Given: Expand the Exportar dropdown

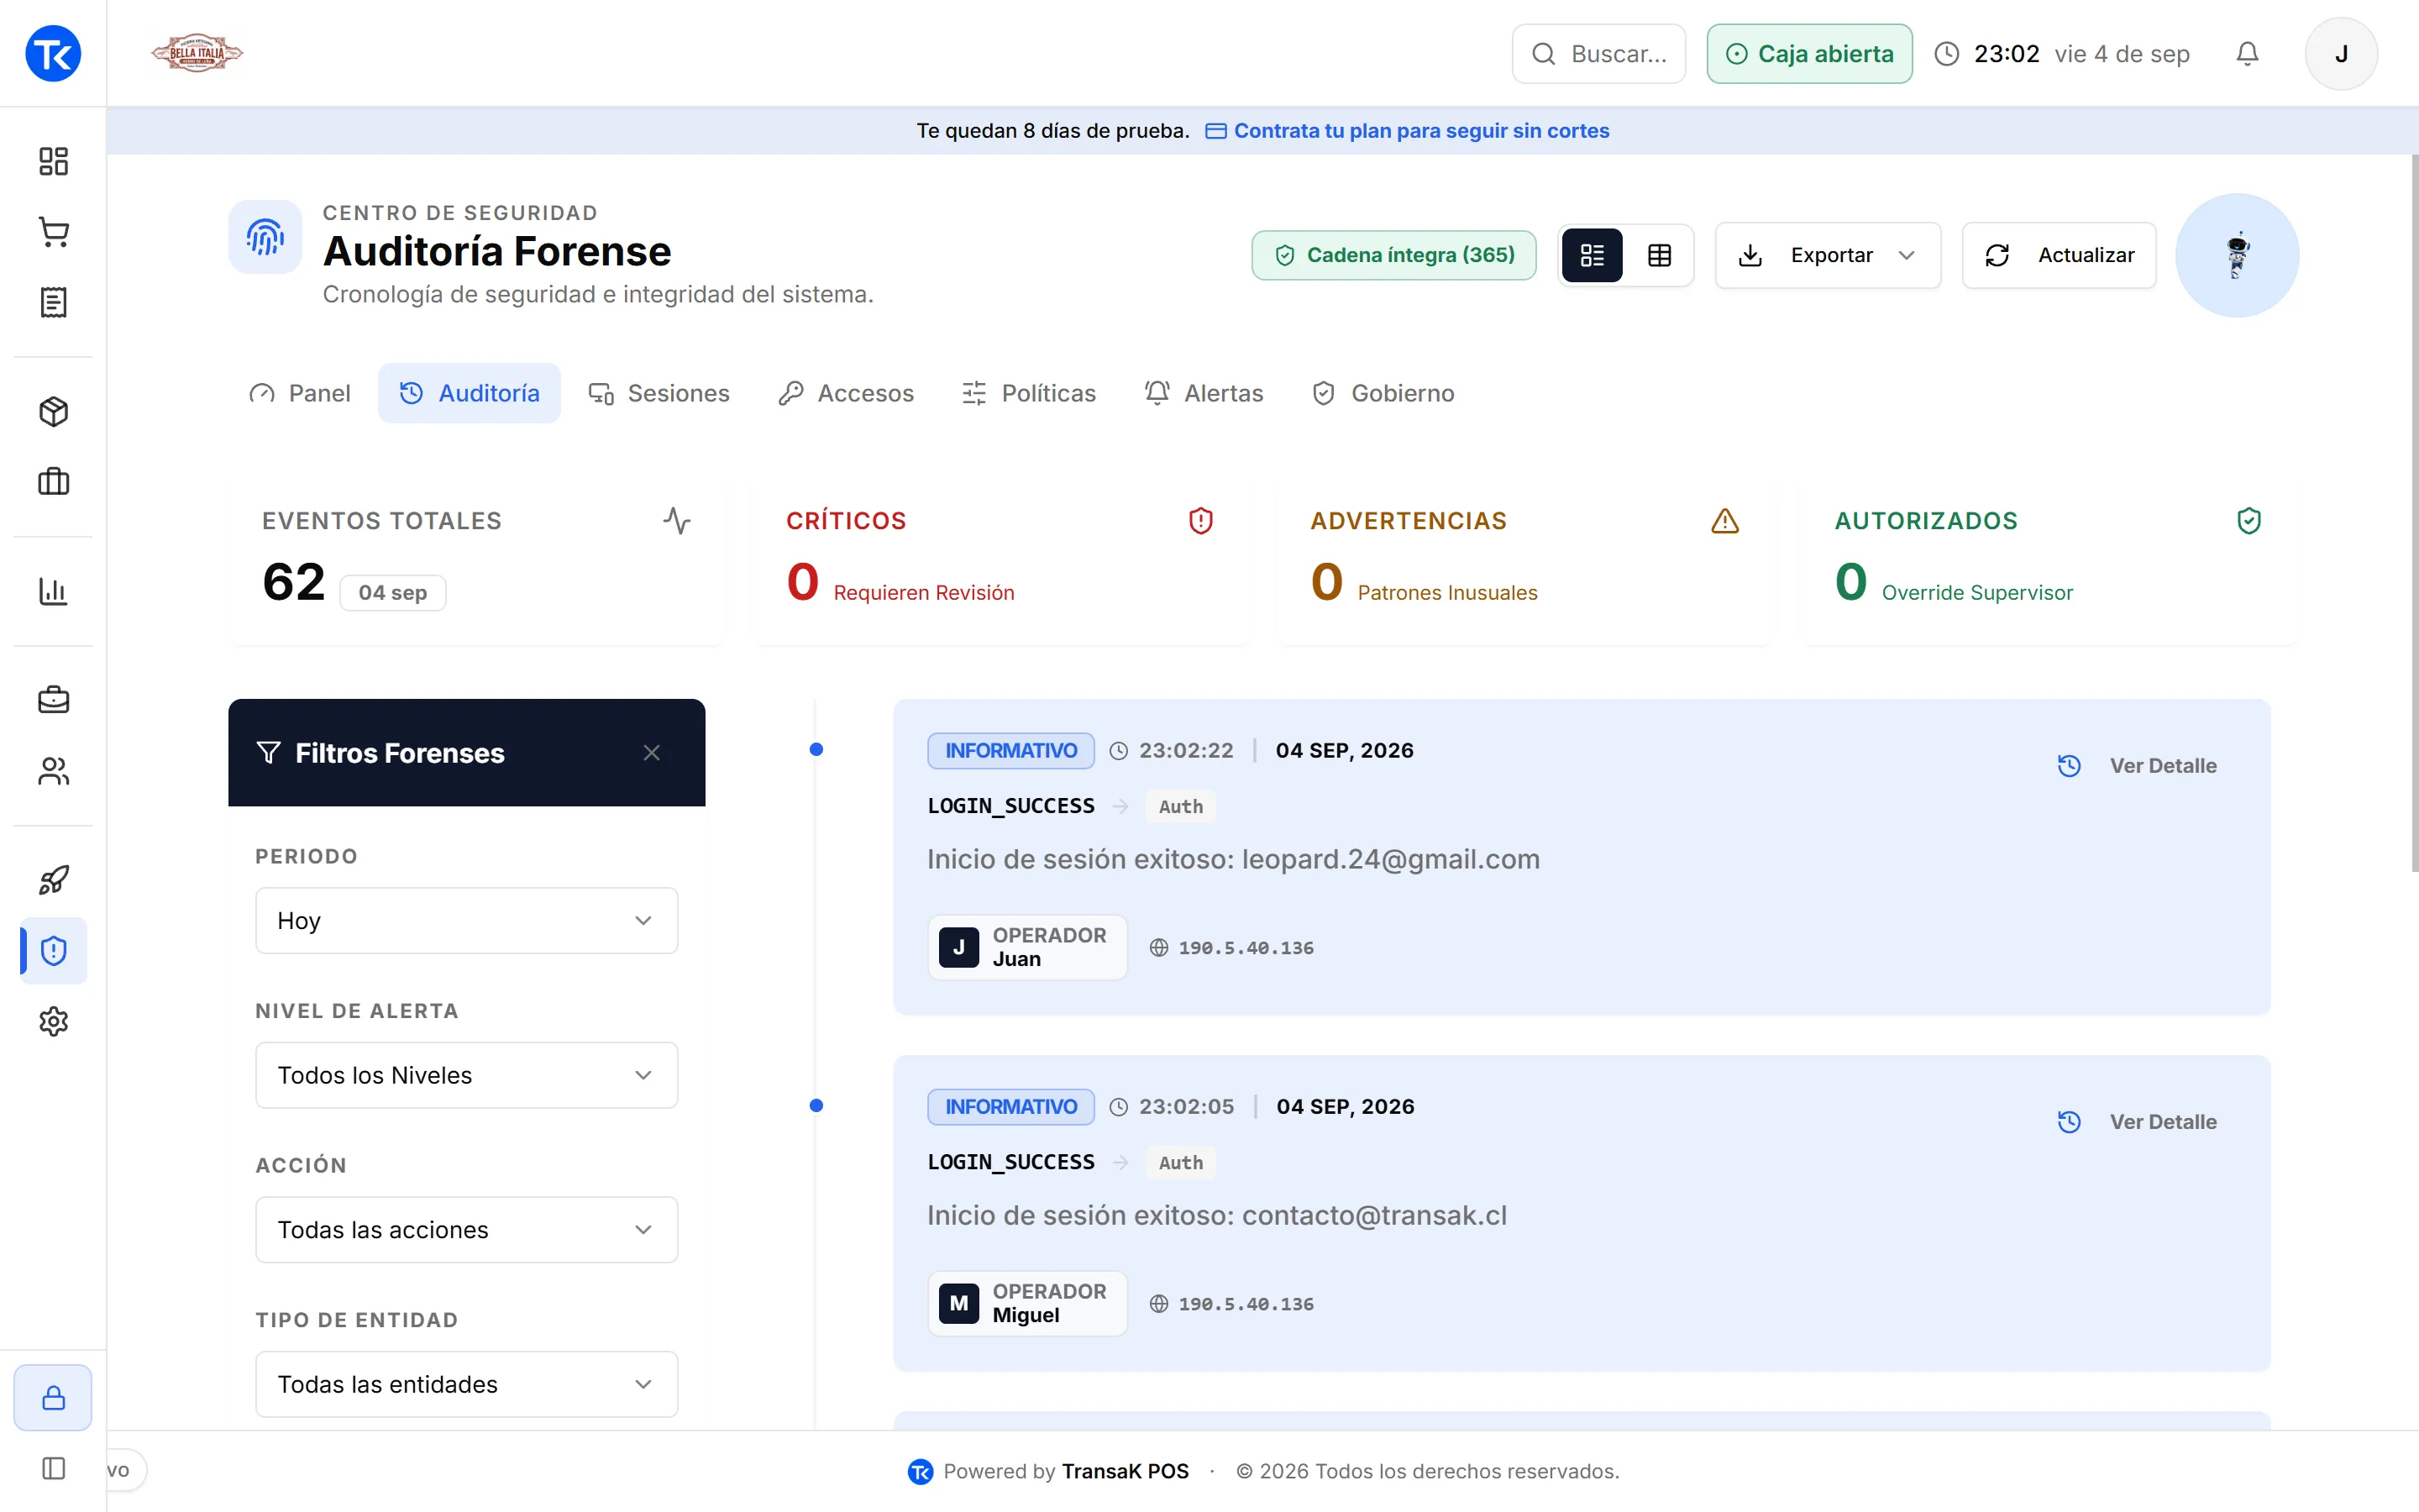Looking at the screenshot, I should pyautogui.click(x=1829, y=255).
